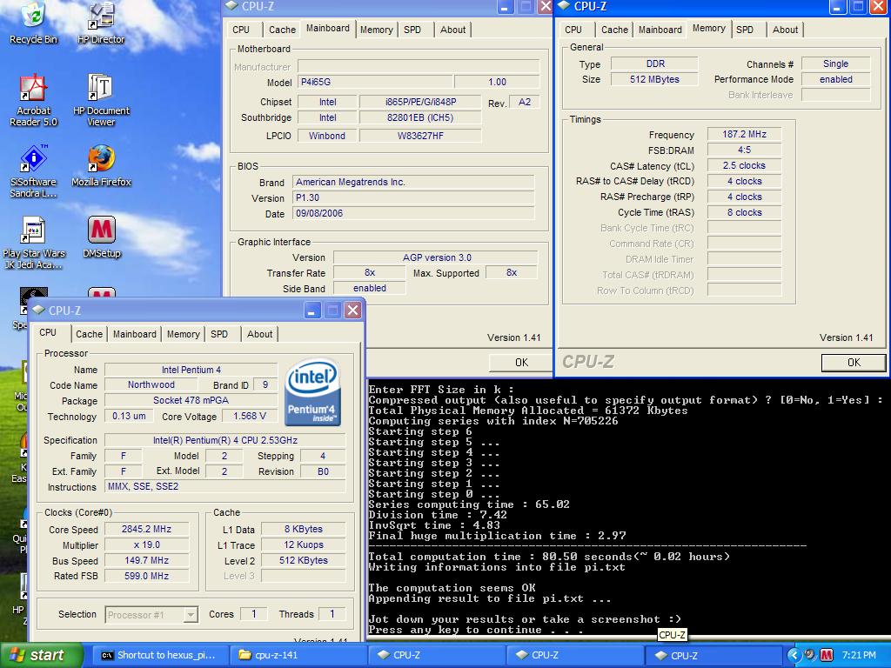The image size is (891, 668).
Task: Click the 2845.2 MHz Core Speed value
Action: [146, 529]
